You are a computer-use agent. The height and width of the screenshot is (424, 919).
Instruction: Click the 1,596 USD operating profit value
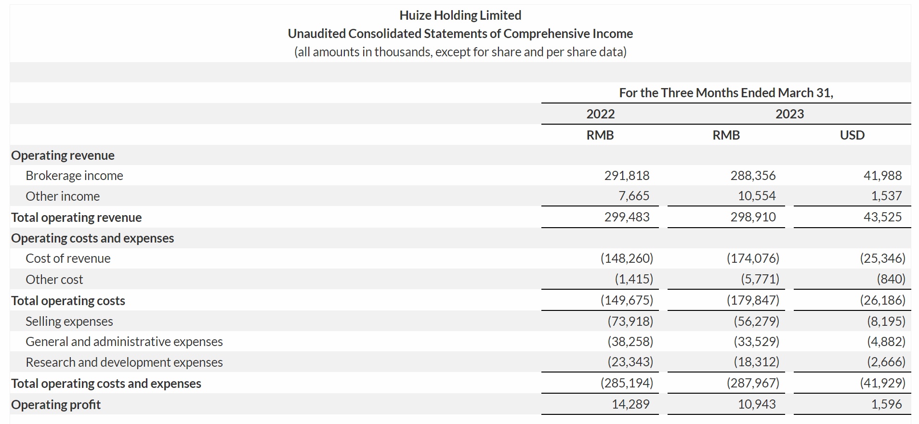pos(886,404)
